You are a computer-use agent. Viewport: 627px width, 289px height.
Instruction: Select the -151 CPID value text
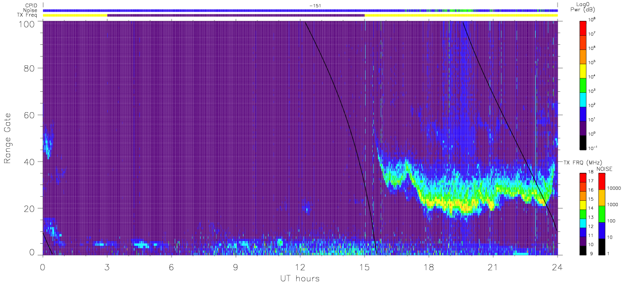tap(315, 6)
